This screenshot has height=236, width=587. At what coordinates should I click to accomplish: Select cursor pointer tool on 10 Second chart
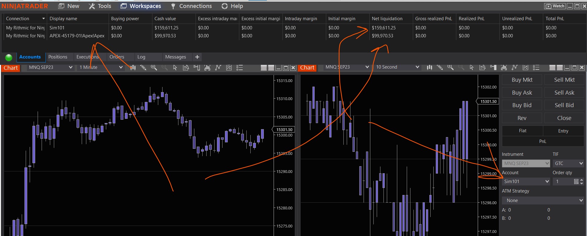[x=472, y=67]
